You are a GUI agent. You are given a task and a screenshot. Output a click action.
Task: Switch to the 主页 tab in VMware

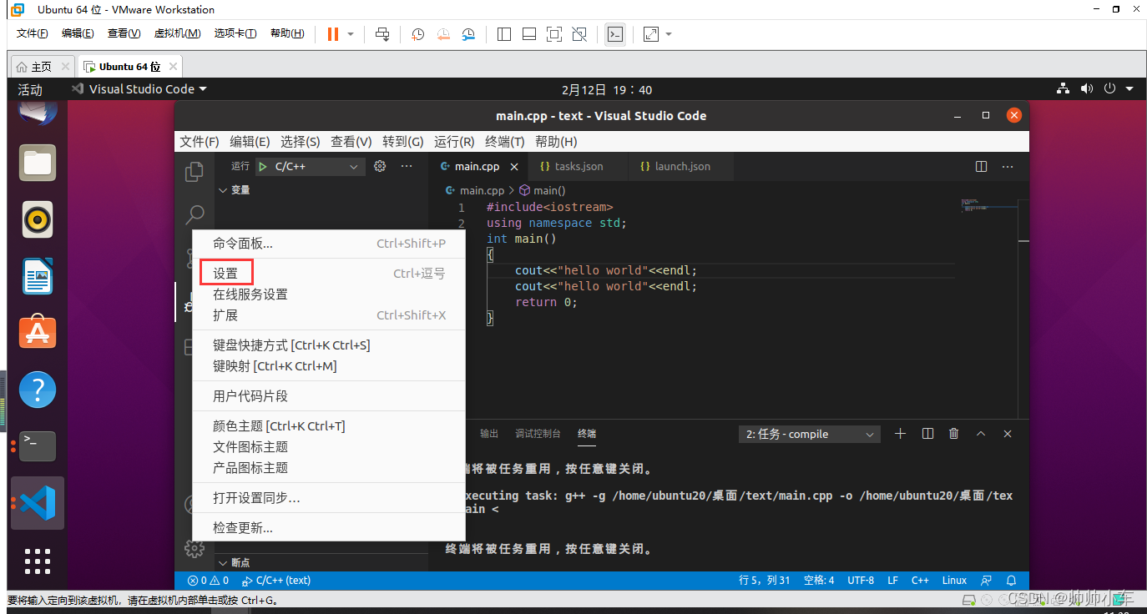tap(41, 66)
